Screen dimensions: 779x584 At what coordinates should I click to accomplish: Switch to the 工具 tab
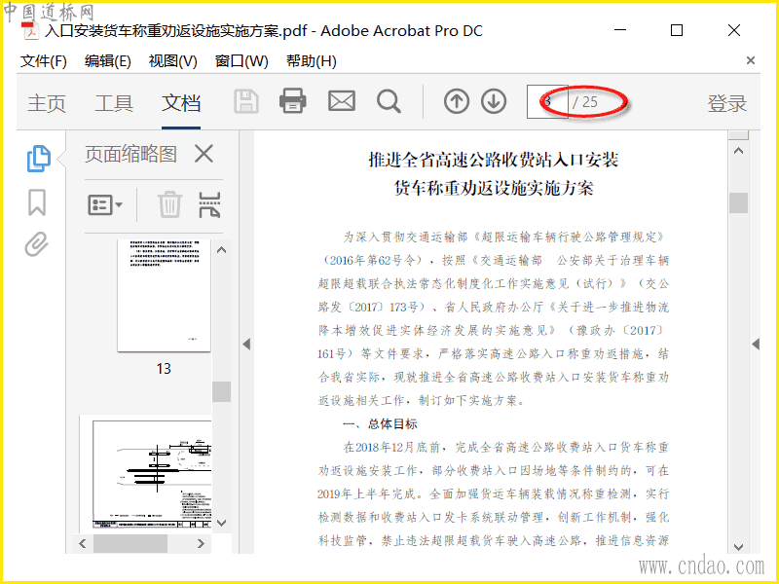click(114, 103)
